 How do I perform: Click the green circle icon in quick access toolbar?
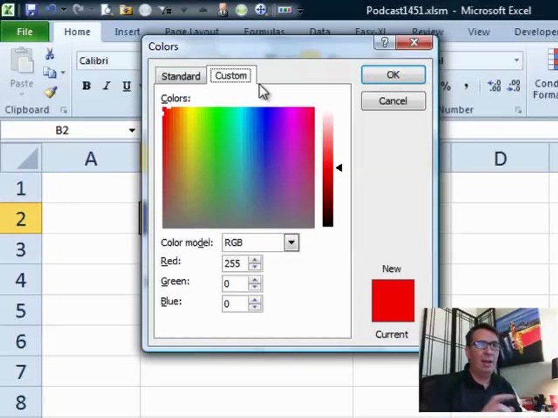coord(242,10)
